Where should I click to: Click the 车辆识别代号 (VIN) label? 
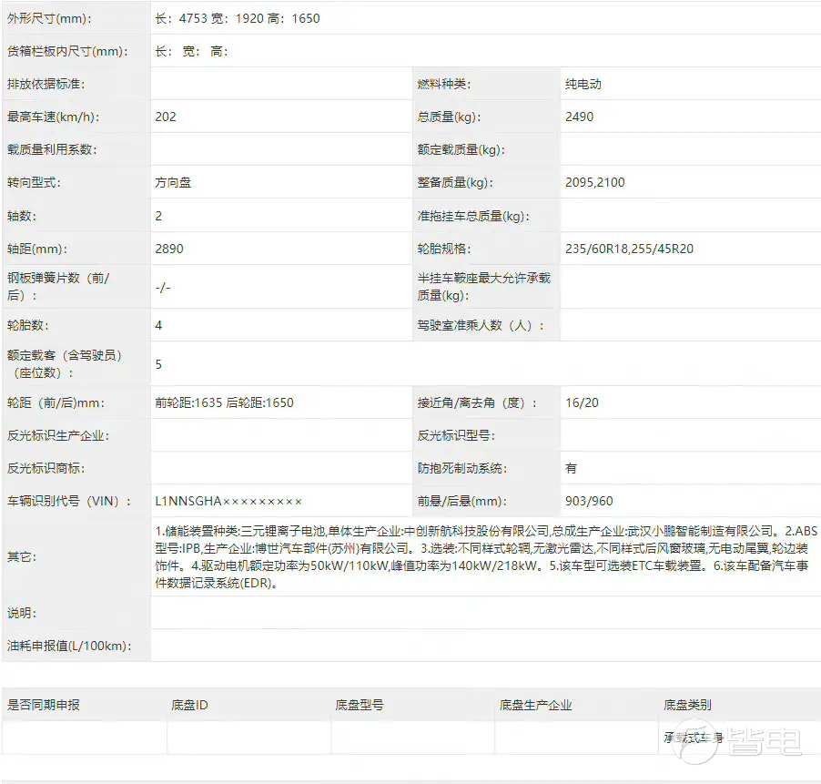tap(68, 501)
